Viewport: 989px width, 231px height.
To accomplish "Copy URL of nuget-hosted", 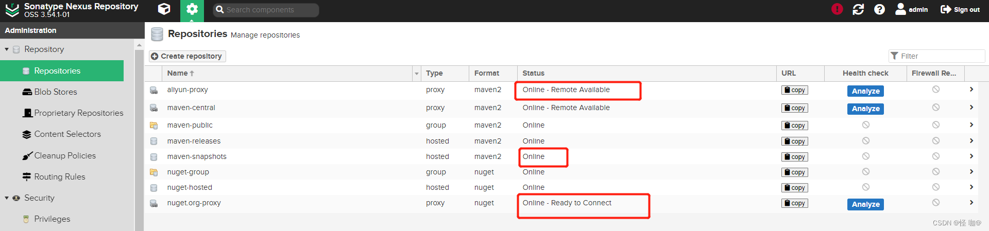I will [x=795, y=188].
